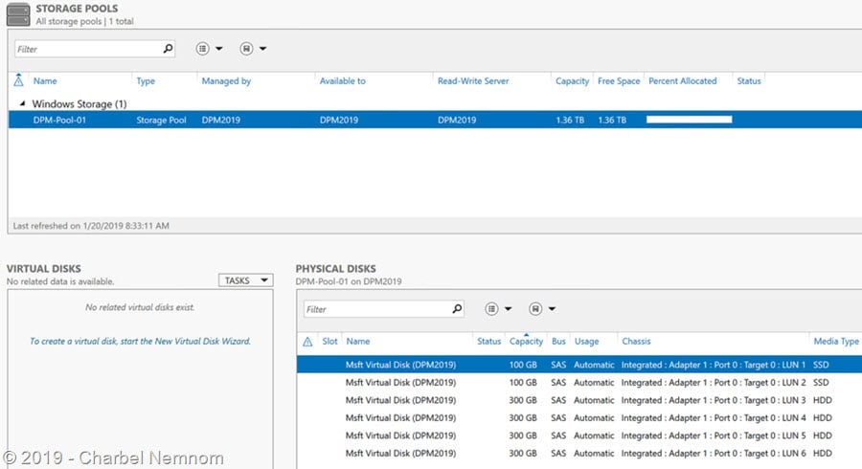The height and width of the screenshot is (469, 862).
Task: Open dropdown arrow beside Physical Disks save query
Action: (552, 308)
